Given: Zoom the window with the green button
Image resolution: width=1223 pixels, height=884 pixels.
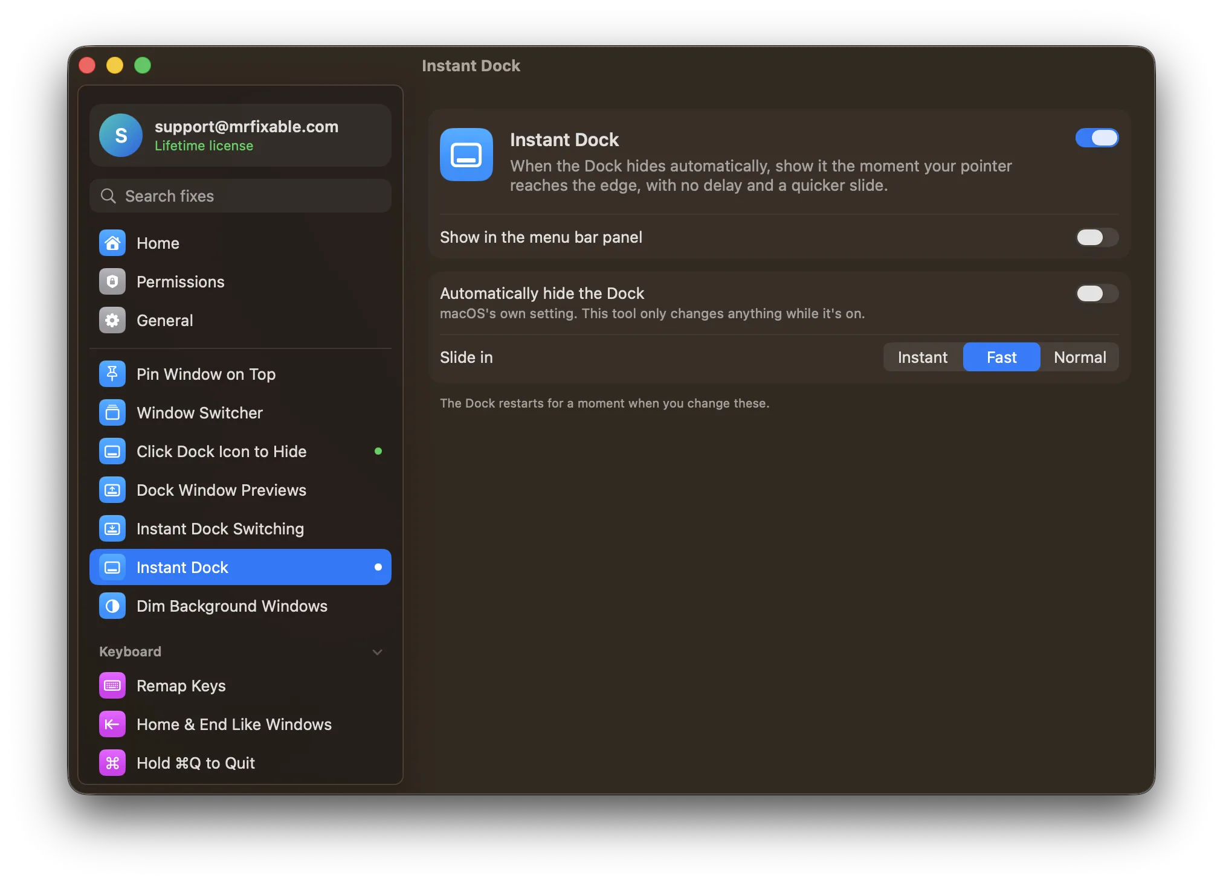Looking at the screenshot, I should coord(143,65).
